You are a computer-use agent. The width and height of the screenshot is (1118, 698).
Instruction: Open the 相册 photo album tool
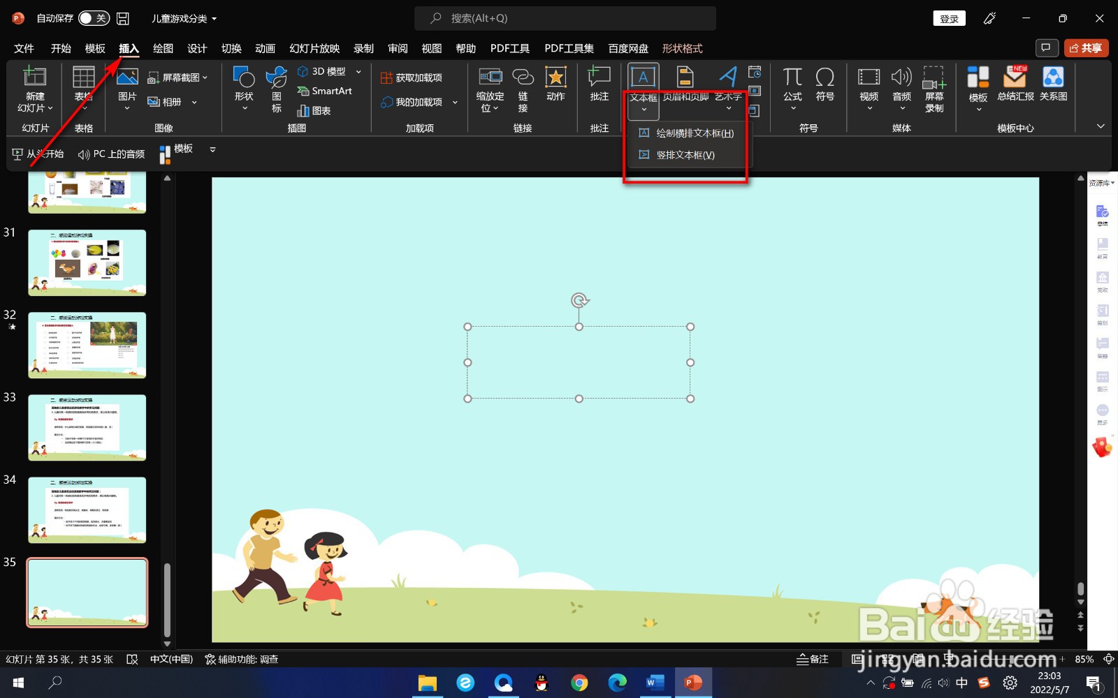click(172, 102)
